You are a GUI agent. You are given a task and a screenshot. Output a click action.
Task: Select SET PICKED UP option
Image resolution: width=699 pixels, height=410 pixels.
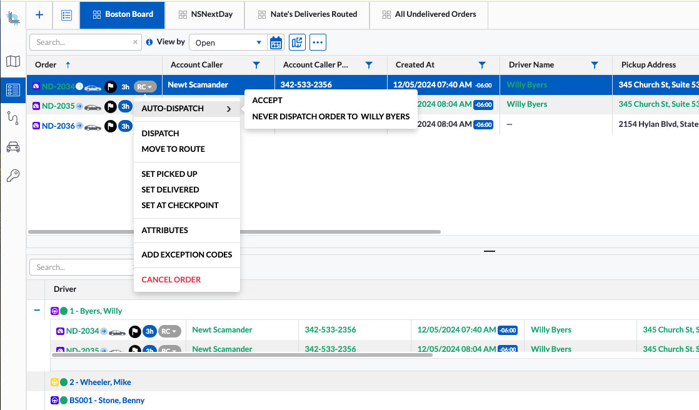pos(169,174)
